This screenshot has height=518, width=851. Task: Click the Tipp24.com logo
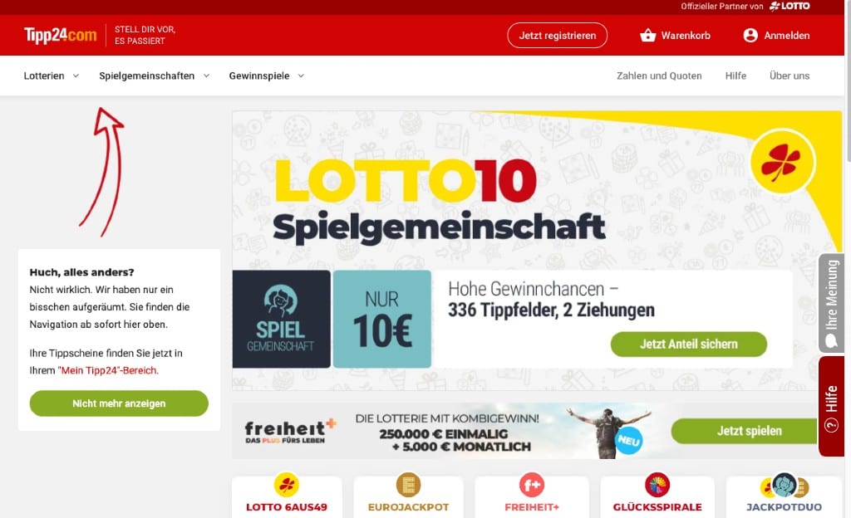60,35
